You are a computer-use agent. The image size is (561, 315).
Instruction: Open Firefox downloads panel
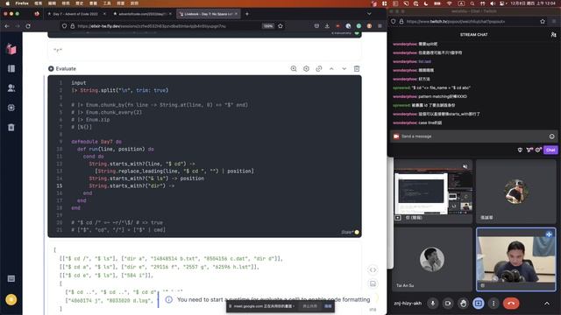(327, 26)
